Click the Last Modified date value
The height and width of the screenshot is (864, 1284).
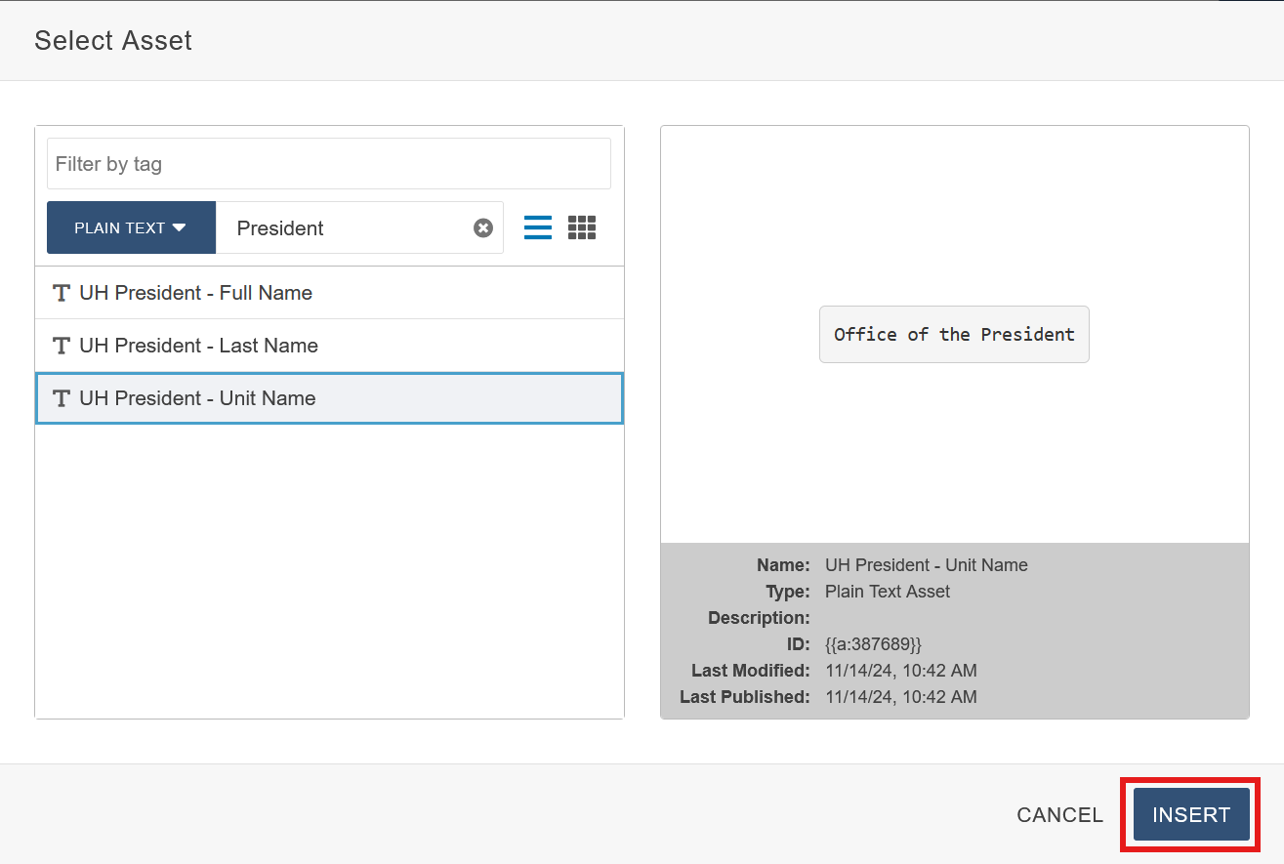900,671
